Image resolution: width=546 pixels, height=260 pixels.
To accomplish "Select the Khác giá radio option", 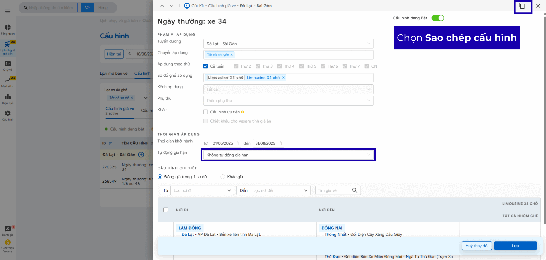I will pos(223,177).
